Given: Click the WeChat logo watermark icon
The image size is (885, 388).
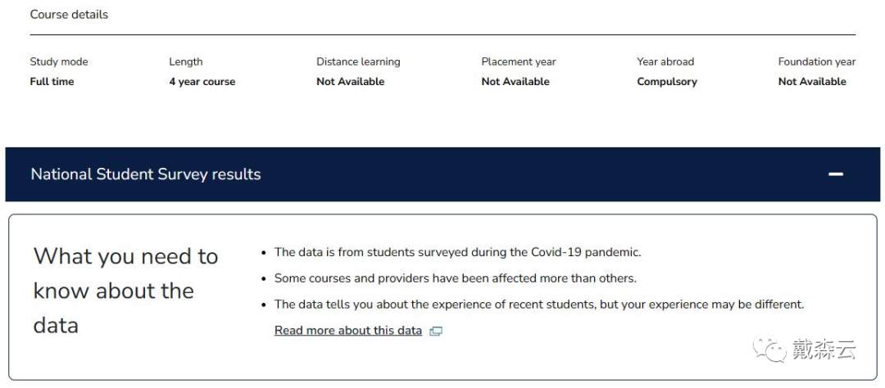Looking at the screenshot, I should click(769, 350).
